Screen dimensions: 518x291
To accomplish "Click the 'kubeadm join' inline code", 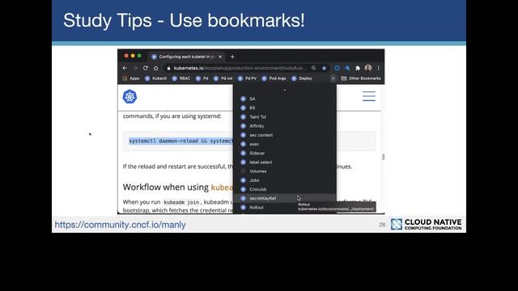I will click(x=181, y=202).
